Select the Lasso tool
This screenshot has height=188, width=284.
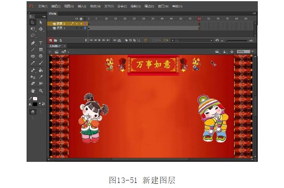[x=33, y=36]
